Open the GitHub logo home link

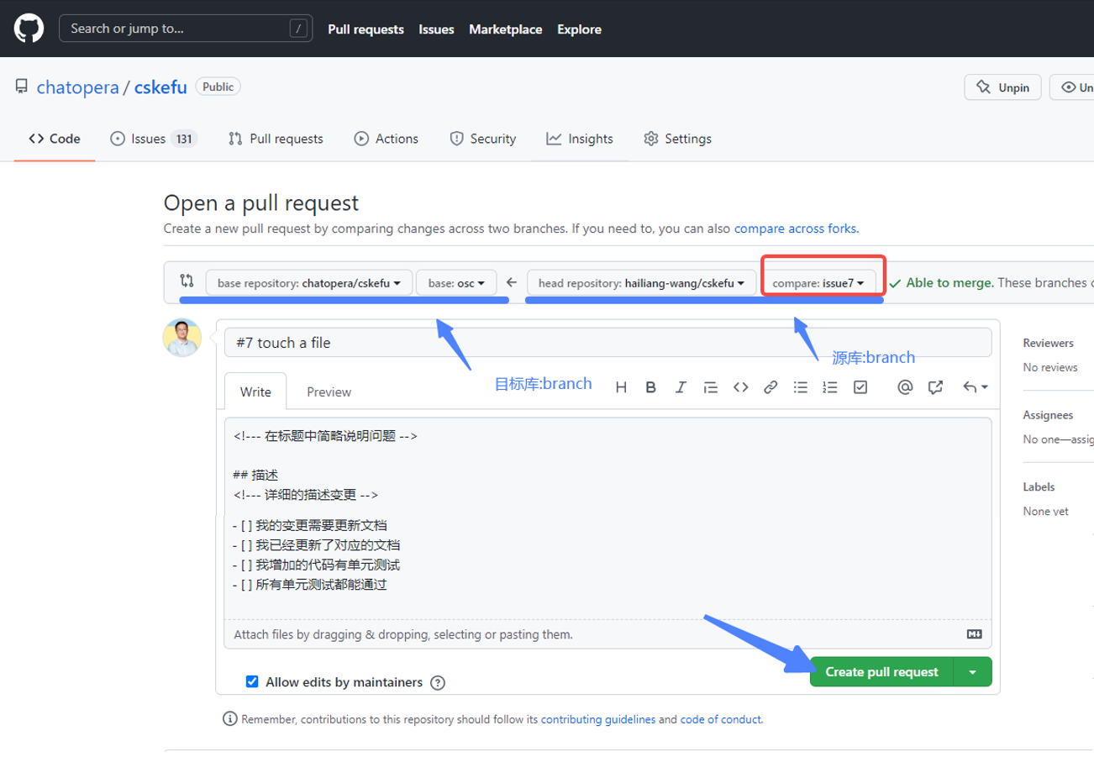(x=29, y=29)
